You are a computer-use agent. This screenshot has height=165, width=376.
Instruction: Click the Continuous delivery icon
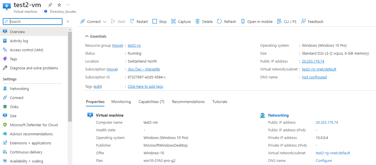tap(5, 152)
